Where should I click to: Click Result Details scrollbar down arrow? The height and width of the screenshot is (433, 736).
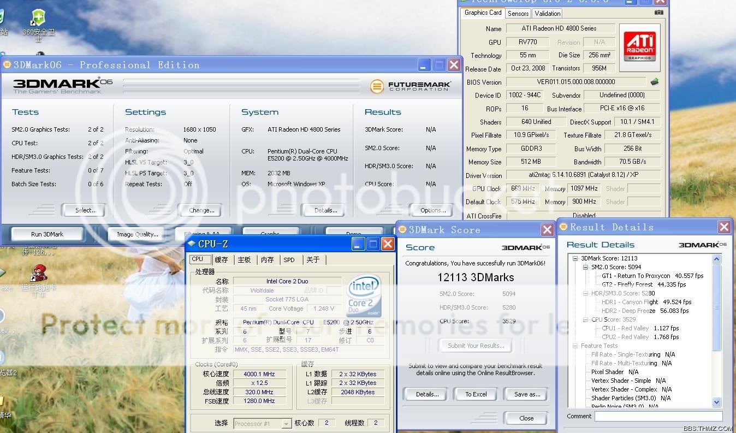[x=717, y=402]
